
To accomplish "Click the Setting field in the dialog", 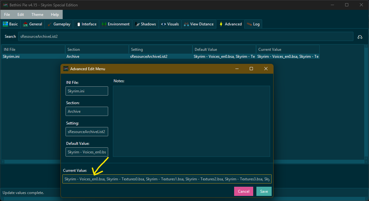I will click(87, 132).
